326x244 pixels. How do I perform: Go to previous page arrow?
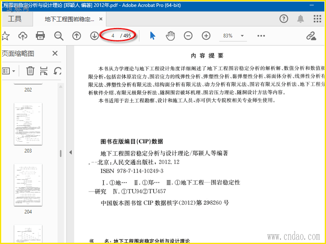click(77, 36)
